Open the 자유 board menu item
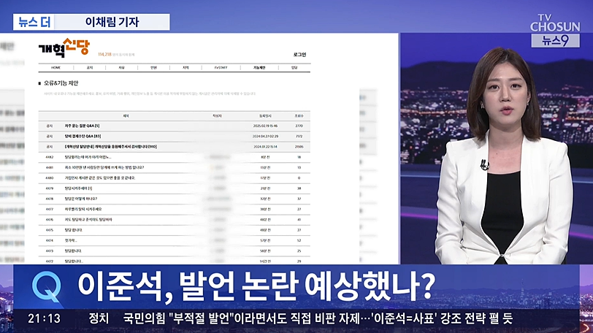The width and height of the screenshot is (593, 333). point(121,68)
